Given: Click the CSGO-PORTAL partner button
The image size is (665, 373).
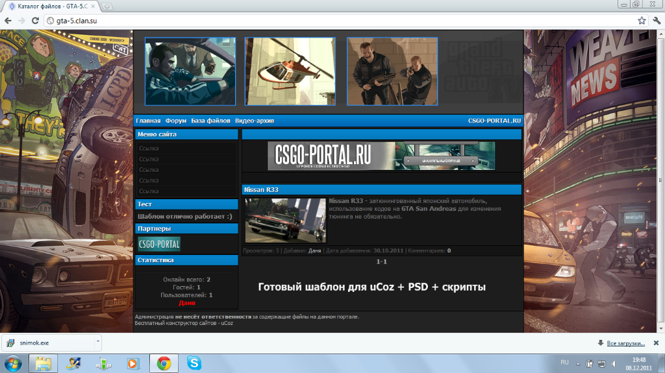Looking at the screenshot, I should [159, 244].
